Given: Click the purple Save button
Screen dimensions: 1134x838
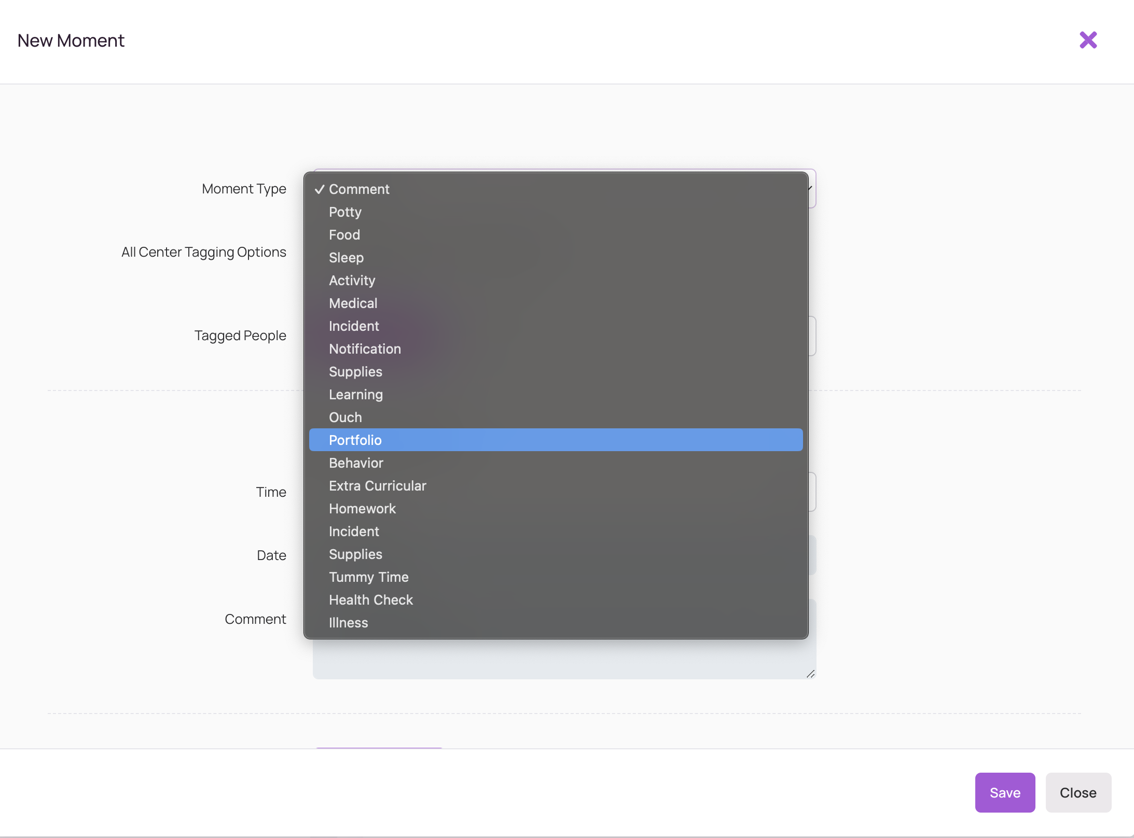Looking at the screenshot, I should [x=1004, y=792].
